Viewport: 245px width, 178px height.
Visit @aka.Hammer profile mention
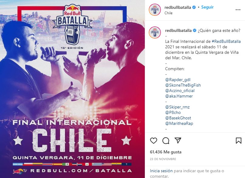point(179,96)
